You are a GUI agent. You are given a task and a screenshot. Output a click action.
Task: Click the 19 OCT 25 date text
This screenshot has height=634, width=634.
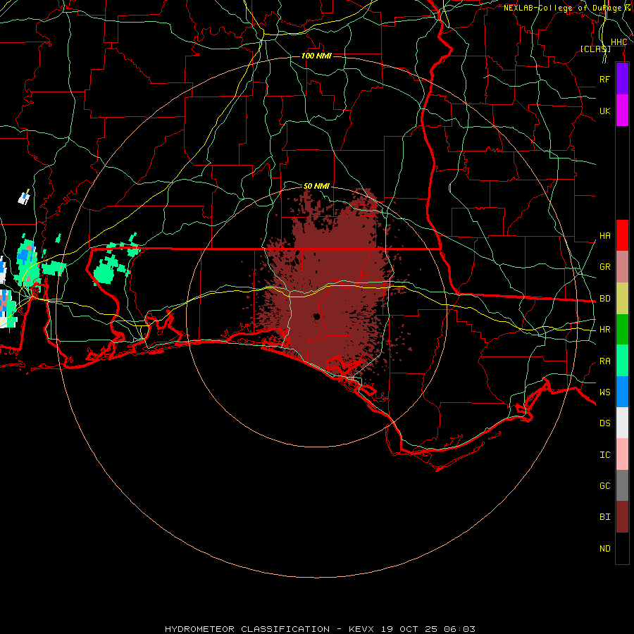pos(409,629)
